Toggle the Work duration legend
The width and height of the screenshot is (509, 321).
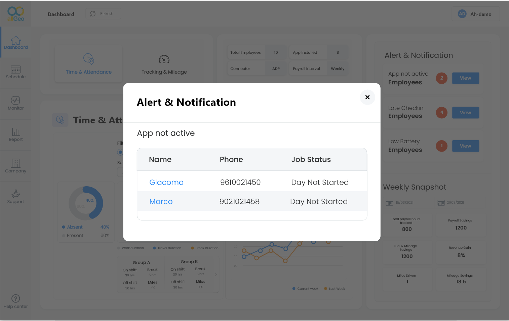tap(130, 248)
